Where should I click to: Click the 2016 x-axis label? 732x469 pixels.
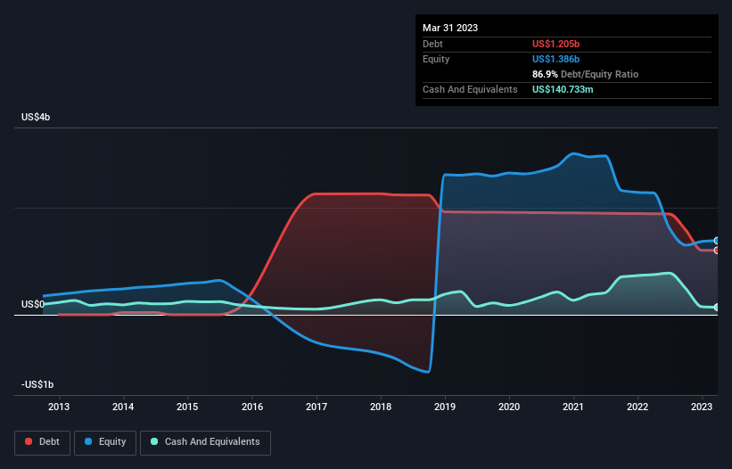tap(252, 407)
